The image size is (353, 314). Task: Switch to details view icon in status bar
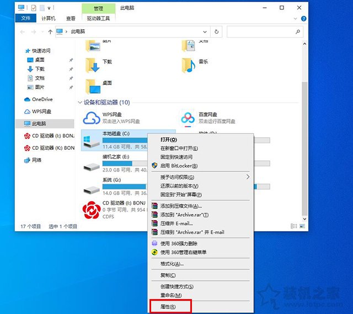[x=293, y=226]
